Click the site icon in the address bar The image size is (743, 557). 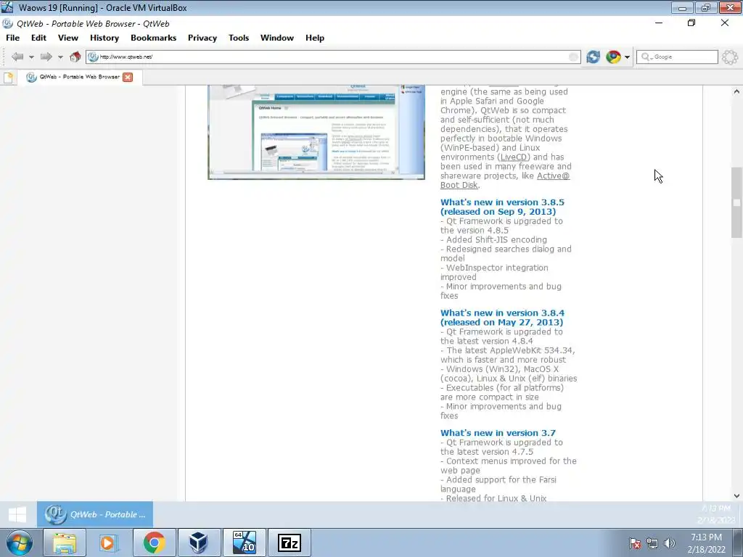[x=93, y=57]
